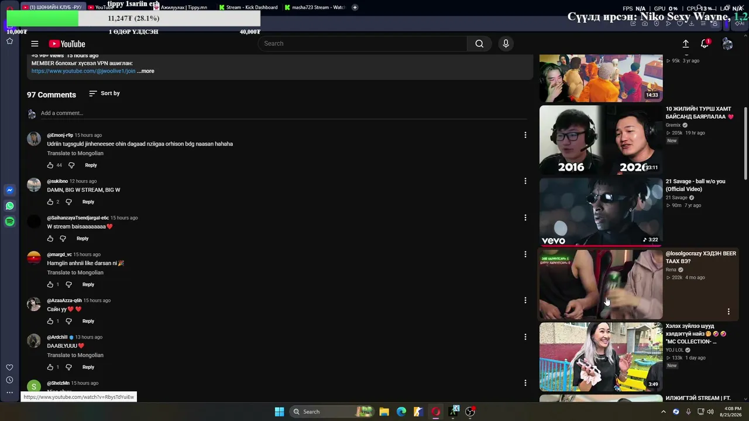The image size is (749, 421).
Task: Open options menu for @sukibno comment
Action: point(525,181)
